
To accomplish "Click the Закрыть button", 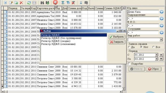I will point(117,42).
